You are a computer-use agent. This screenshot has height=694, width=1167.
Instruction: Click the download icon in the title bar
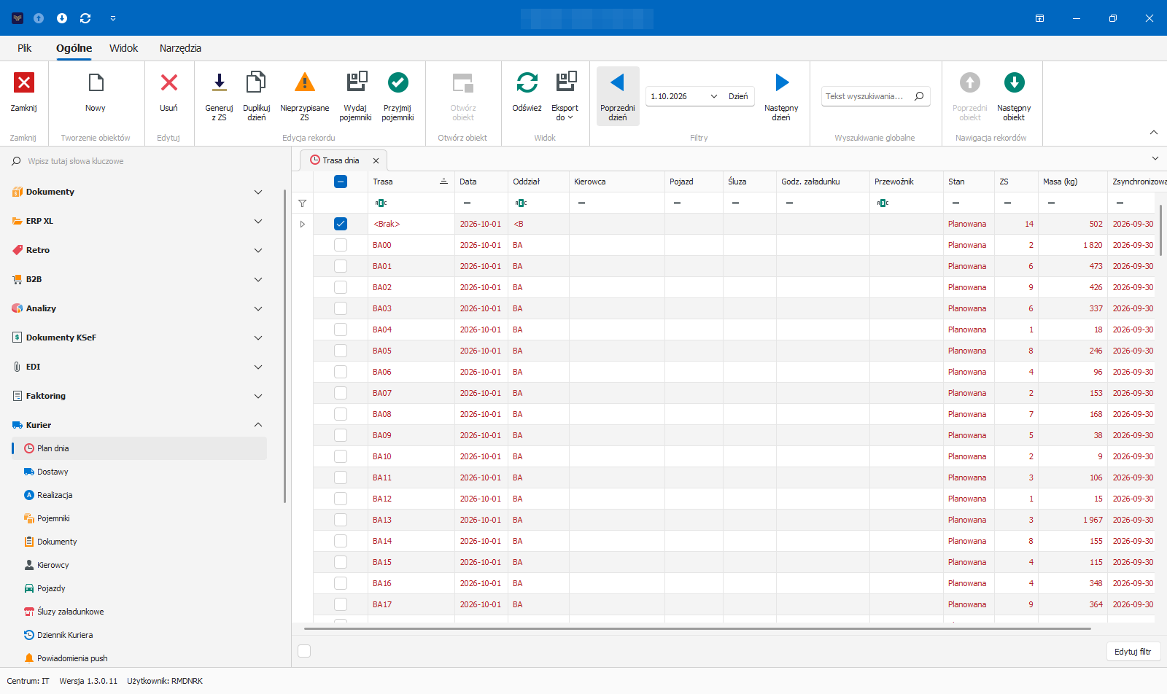pos(62,18)
